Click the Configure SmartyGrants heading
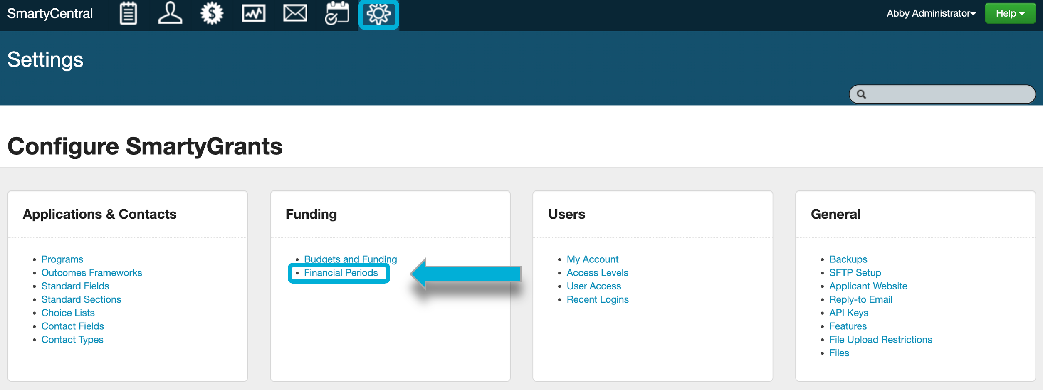Screen dimensions: 1043x390 (145, 146)
